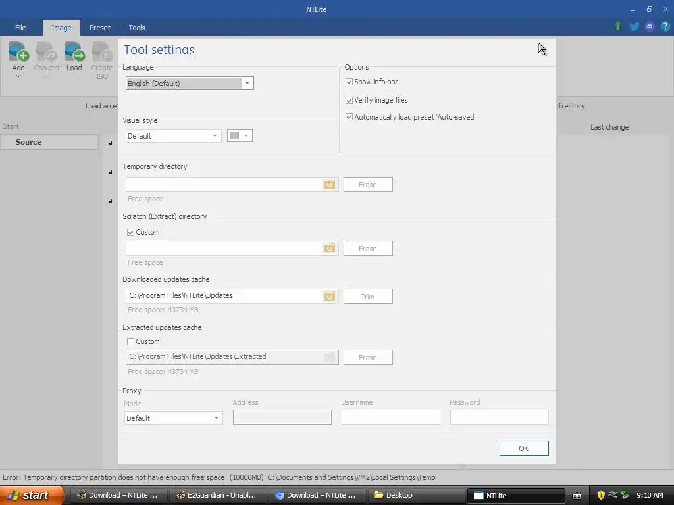
Task: Click the Last change column header
Action: pos(609,127)
